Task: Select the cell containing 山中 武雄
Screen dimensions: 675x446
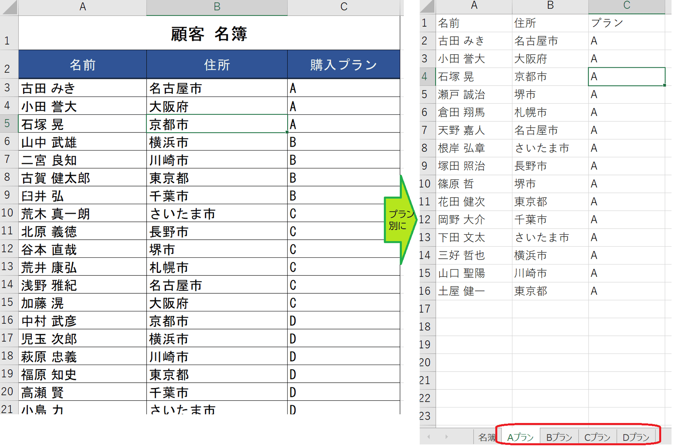Action: pyautogui.click(x=83, y=142)
